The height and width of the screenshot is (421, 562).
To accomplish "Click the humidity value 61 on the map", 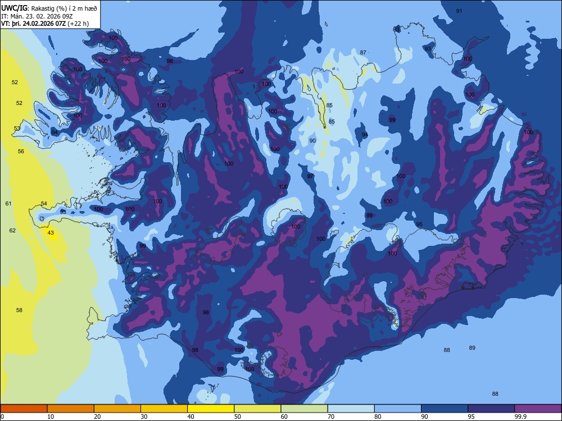I will click(8, 204).
